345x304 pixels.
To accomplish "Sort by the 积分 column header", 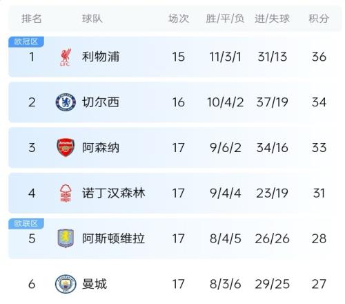I will (319, 19).
